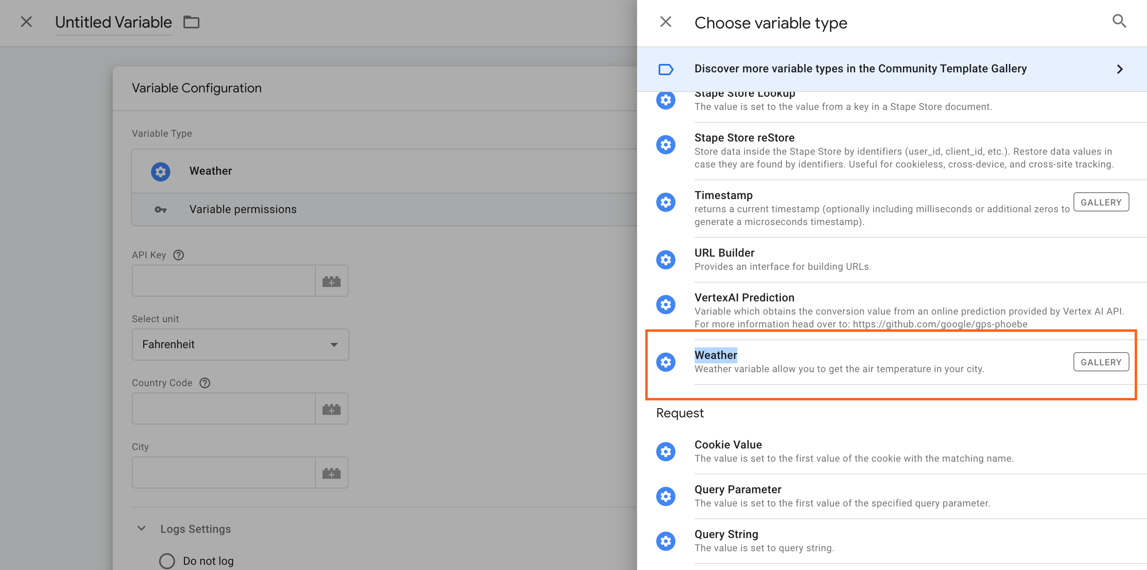Open Variable permissions row

[x=384, y=209]
